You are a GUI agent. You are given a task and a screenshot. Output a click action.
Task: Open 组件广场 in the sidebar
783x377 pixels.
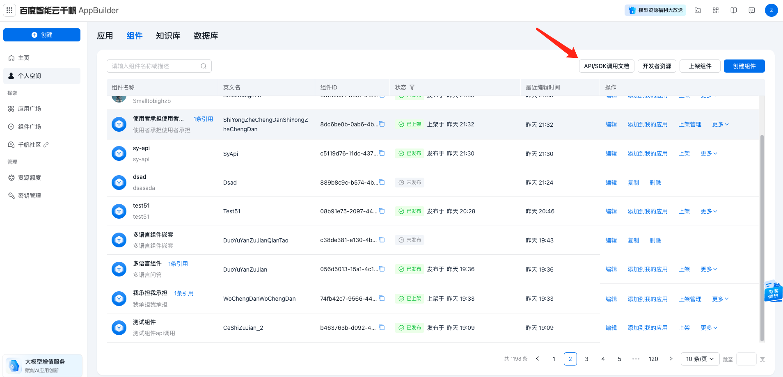click(42, 127)
